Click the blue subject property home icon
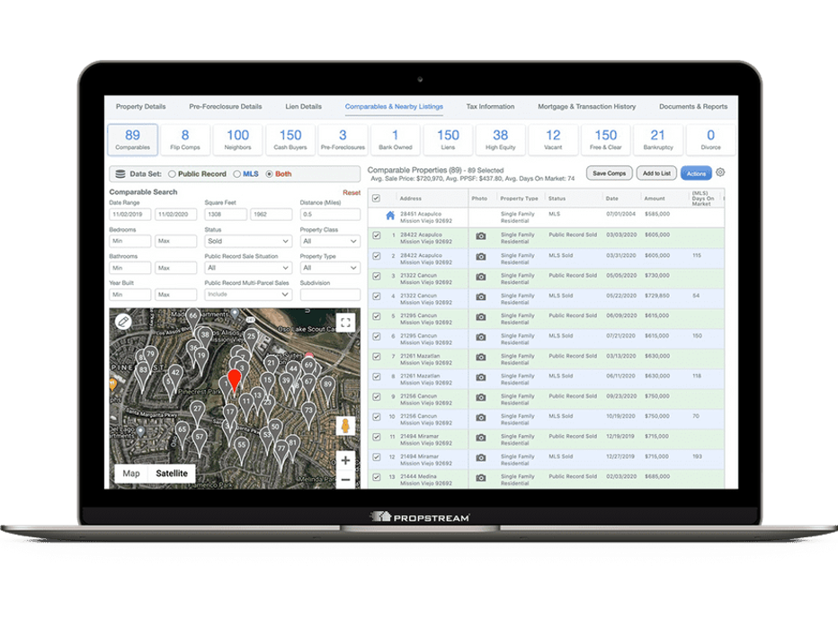 [389, 216]
